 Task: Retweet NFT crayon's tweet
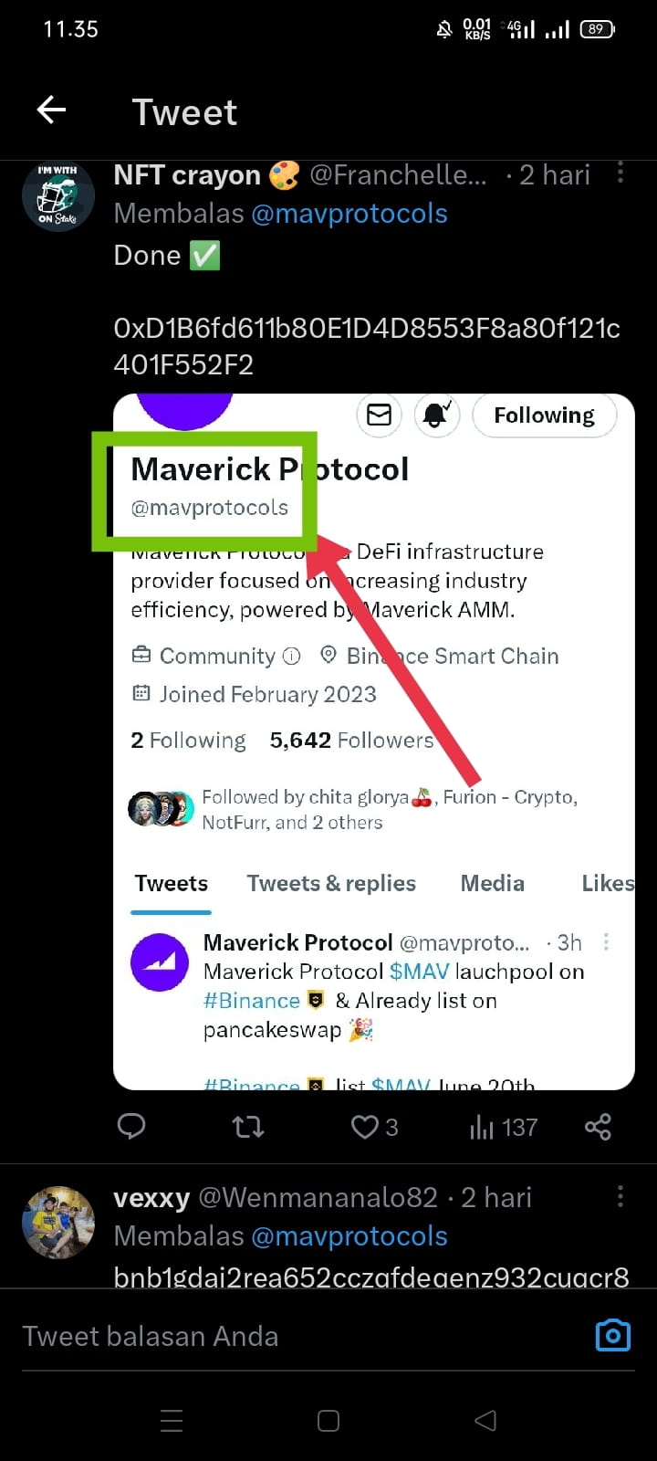pyautogui.click(x=248, y=1127)
